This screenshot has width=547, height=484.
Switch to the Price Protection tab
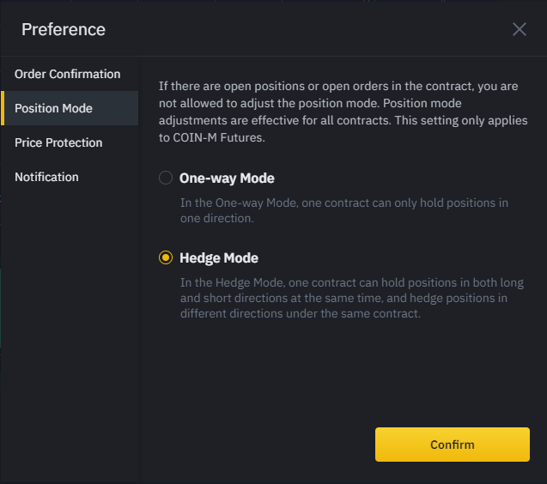tap(58, 142)
